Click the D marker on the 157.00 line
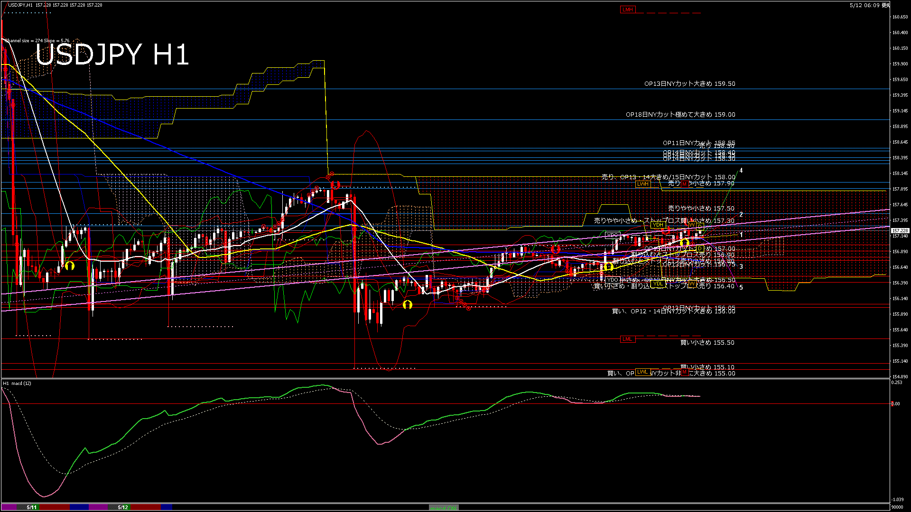This screenshot has width=911, height=512. click(699, 248)
